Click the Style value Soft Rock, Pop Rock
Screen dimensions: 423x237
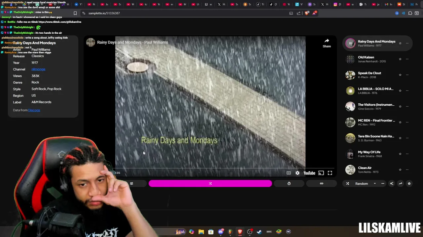[46, 89]
